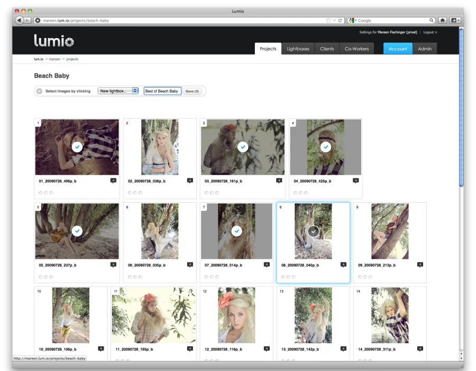Open comments for image 02_20090728_036p_b

(189, 181)
